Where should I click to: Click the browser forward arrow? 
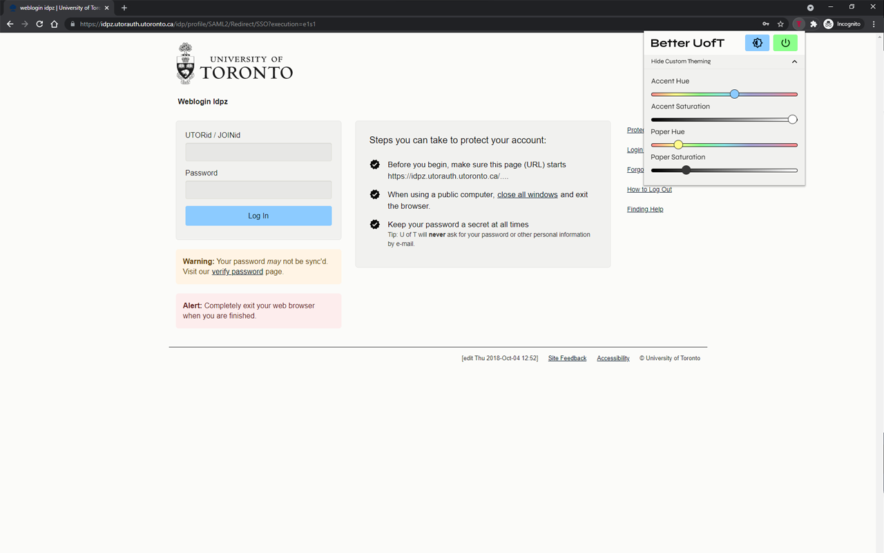(x=25, y=24)
